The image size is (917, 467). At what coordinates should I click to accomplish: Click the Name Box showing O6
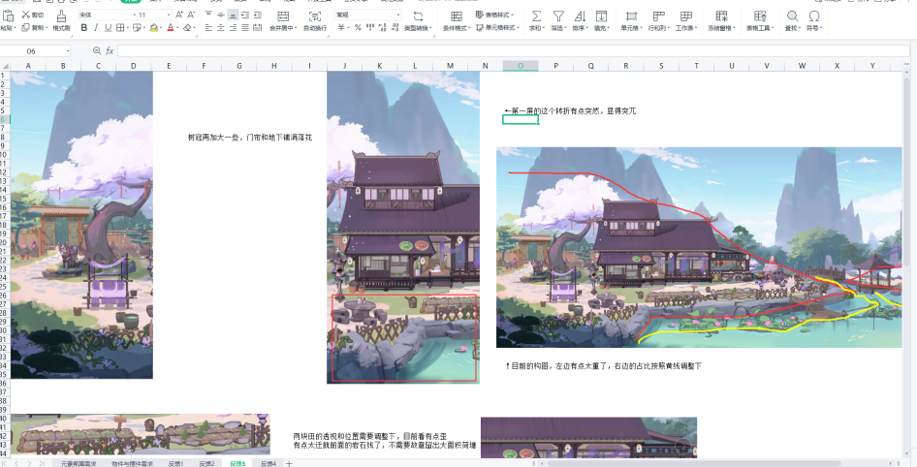[35, 50]
